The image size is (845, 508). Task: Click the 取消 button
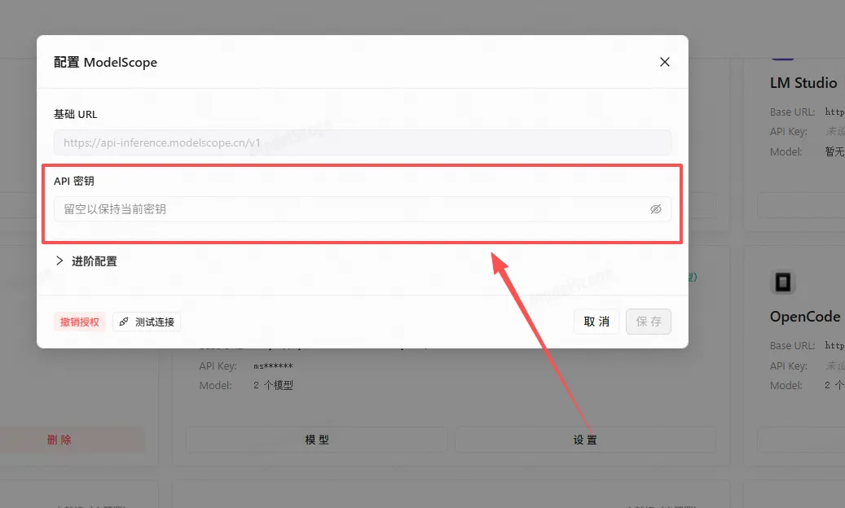click(x=596, y=322)
